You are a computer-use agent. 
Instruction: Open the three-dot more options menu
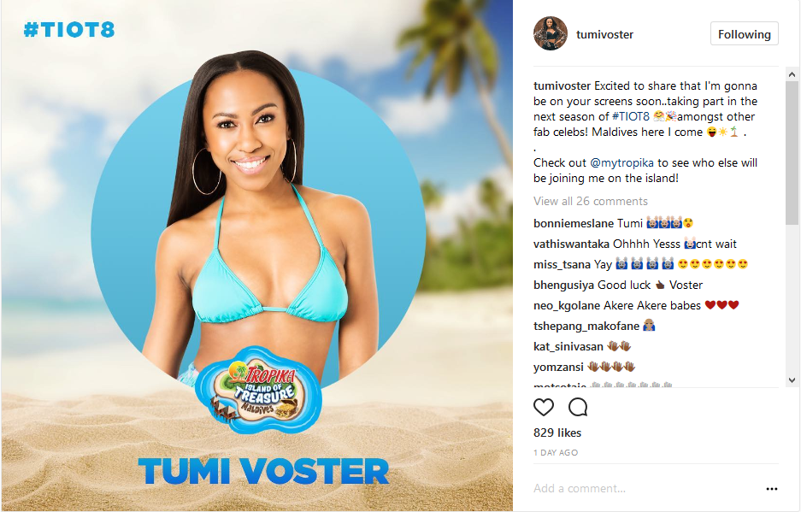click(771, 489)
